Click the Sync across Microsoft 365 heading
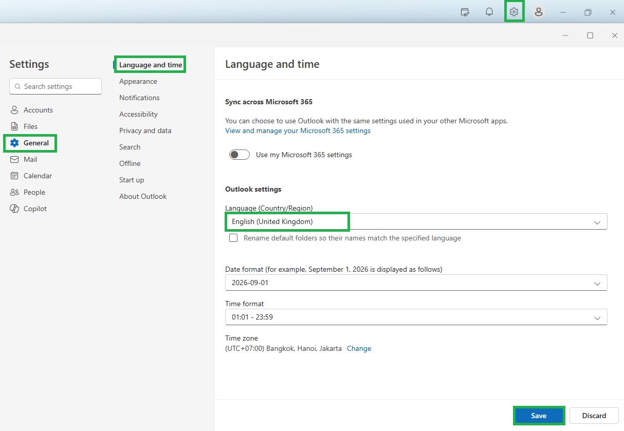Screen dimensions: 624x431 coord(269,102)
